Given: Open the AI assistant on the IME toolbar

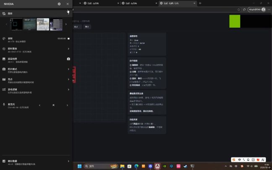Looking at the screenshot, I should [x=263, y=160].
